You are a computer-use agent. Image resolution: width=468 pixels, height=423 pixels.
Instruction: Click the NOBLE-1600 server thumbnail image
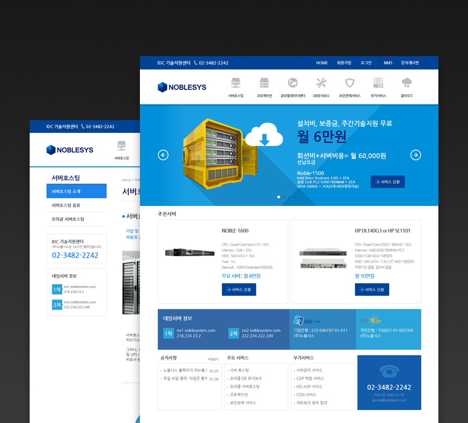[x=190, y=253]
